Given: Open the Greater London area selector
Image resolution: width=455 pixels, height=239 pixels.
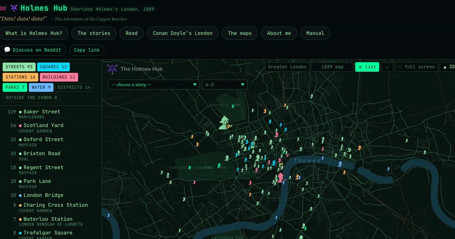Looking at the screenshot, I should (287, 67).
